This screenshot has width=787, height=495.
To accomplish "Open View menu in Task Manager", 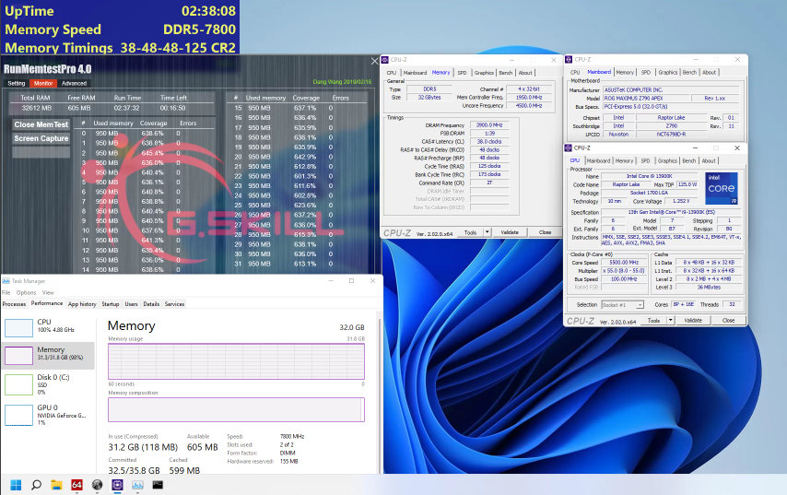I will [x=48, y=293].
